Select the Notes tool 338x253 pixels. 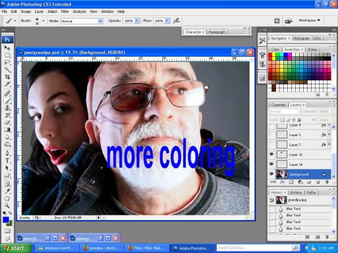(7, 184)
